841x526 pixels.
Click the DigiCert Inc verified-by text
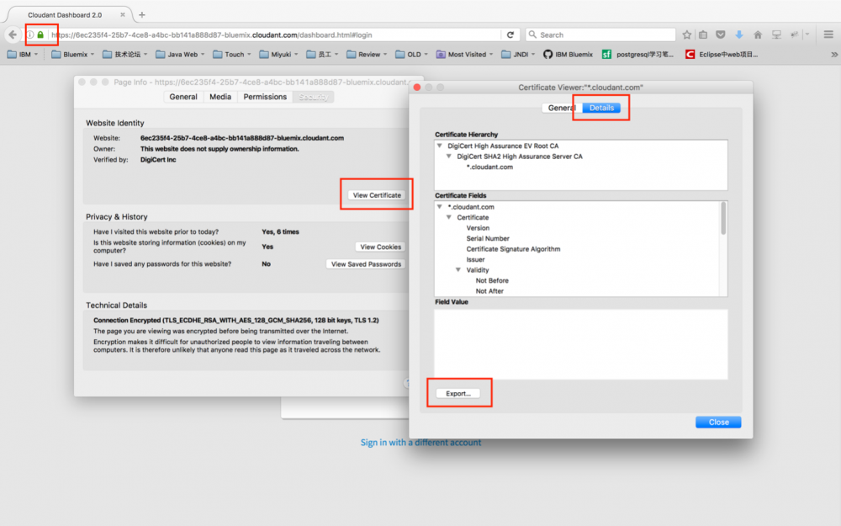(158, 159)
